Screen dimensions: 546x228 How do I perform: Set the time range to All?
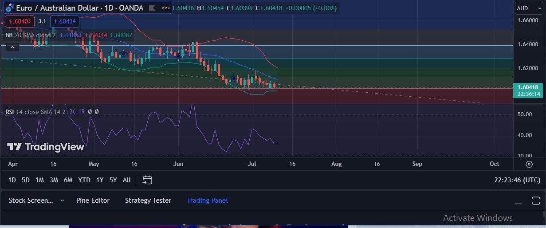[x=127, y=180]
